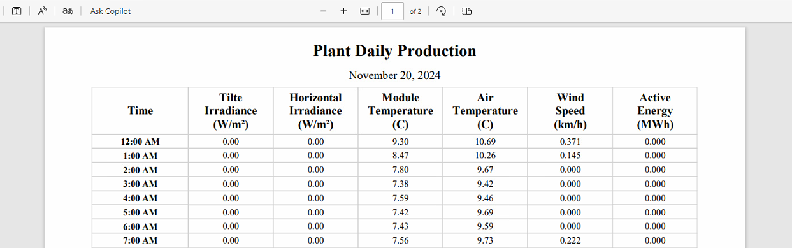Open Ask Copilot
This screenshot has height=248, width=792.
click(x=111, y=11)
